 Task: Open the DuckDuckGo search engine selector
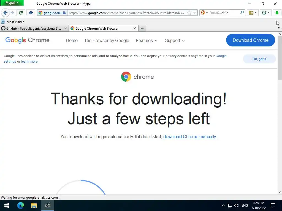click(x=204, y=13)
